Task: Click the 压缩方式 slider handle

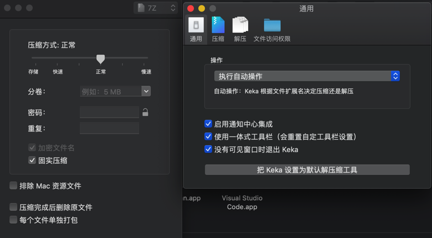Action: coord(101,59)
